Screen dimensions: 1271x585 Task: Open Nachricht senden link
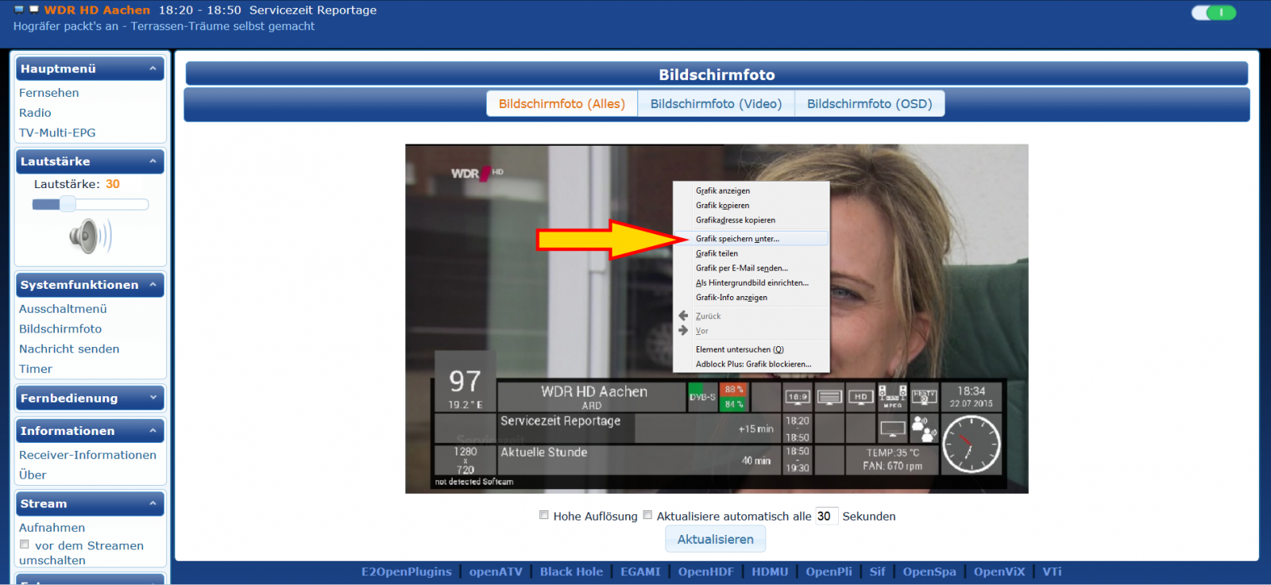[69, 348]
